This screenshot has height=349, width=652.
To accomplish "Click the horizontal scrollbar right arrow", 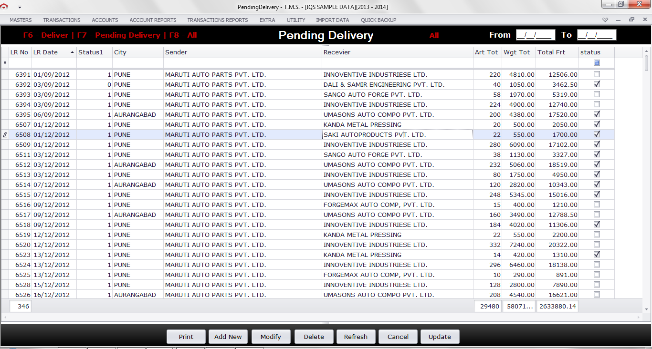I will (640, 317).
